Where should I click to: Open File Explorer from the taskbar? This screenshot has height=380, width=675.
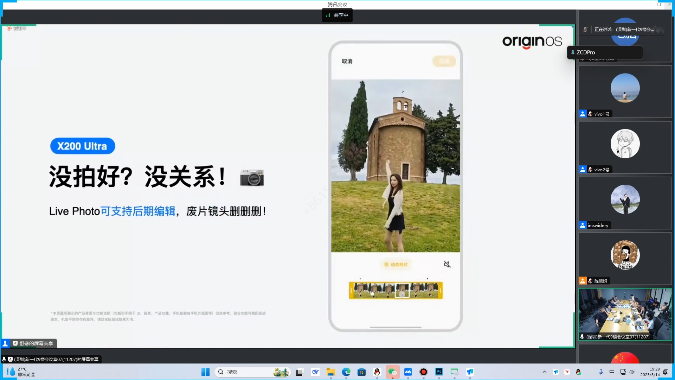coord(330,372)
